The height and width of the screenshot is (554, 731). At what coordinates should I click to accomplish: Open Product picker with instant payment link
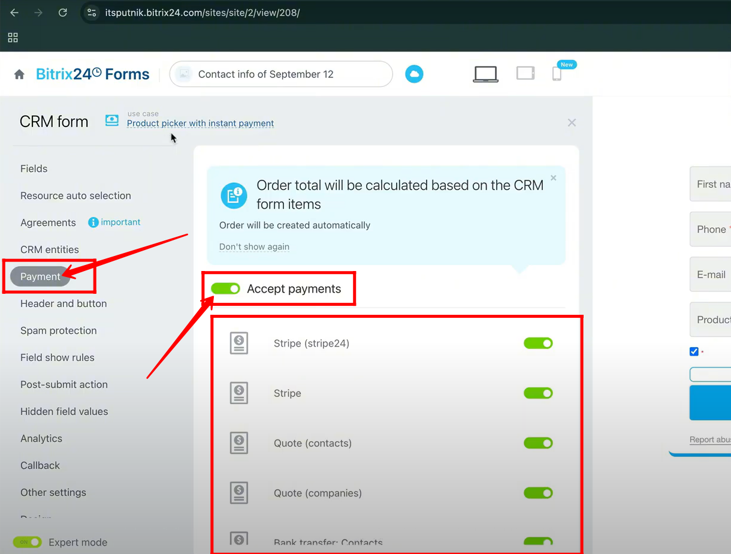(200, 124)
